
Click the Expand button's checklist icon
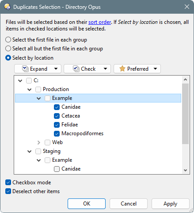click(25, 69)
